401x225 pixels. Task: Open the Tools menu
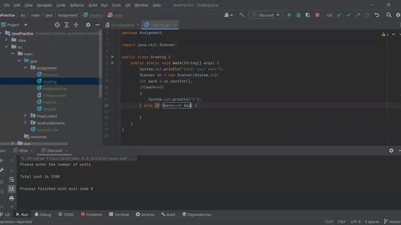click(x=116, y=5)
